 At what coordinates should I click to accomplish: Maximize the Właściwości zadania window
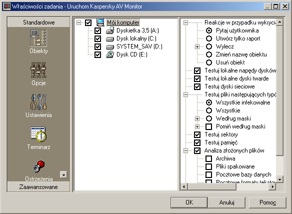click(276, 6)
